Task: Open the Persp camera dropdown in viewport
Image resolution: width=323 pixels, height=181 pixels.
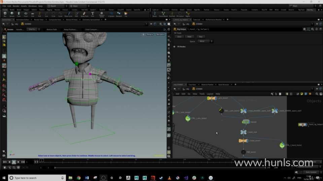Action: 150,35
